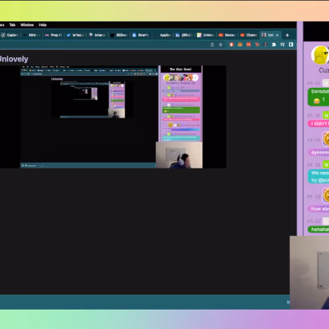This screenshot has height=329, width=329.
Task: Click the red extension icon beside MetaMask
Action: click(x=249, y=45)
